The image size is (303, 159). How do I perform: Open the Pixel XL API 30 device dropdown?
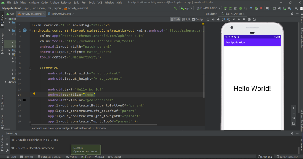point(208,8)
